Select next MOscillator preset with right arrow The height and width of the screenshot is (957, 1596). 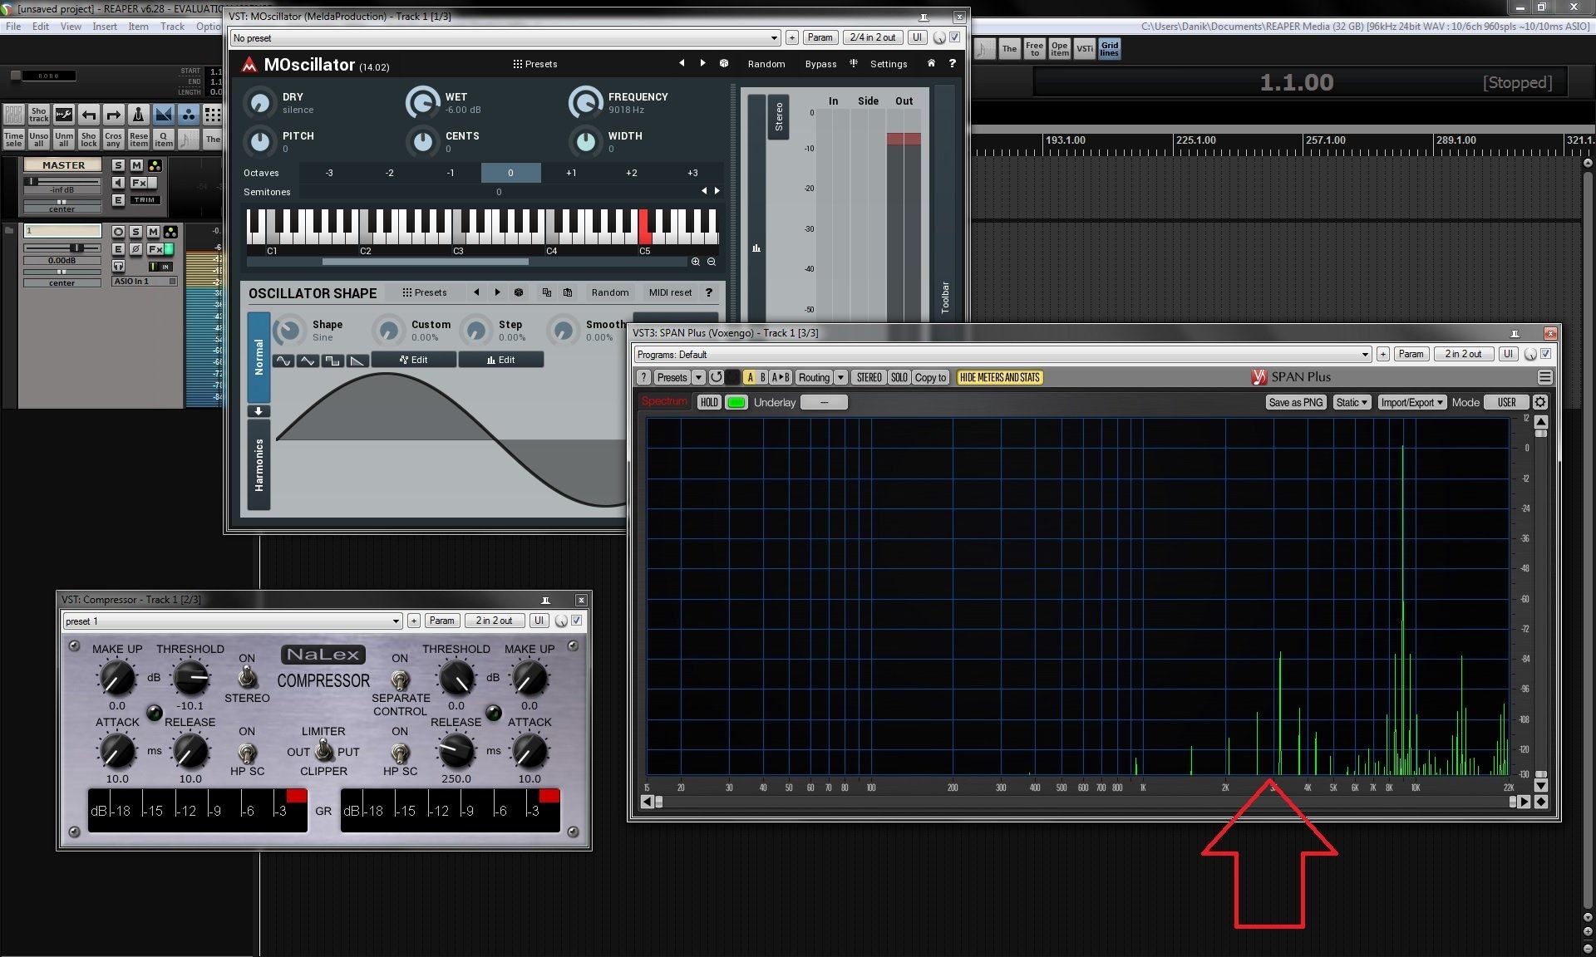click(702, 63)
